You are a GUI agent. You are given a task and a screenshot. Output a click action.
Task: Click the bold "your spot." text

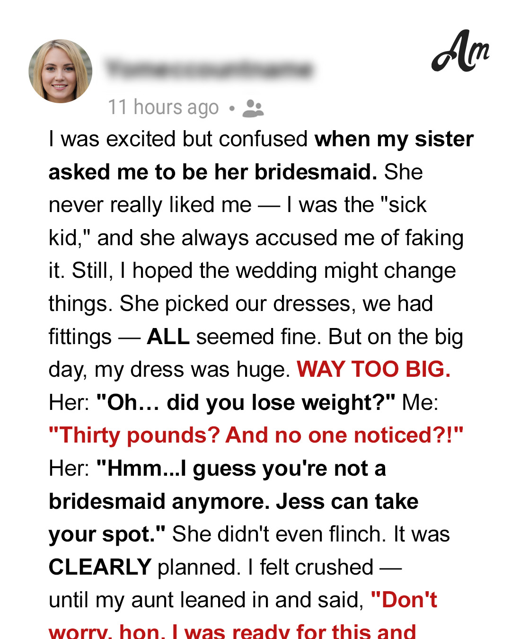tap(107, 534)
